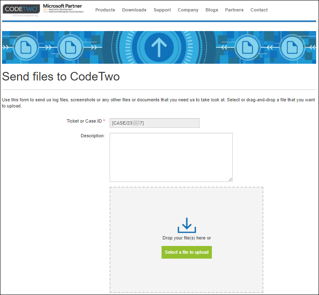This screenshot has height=295, width=319.
Task: Click the CodeTwo logo
Action: pyautogui.click(x=21, y=10)
